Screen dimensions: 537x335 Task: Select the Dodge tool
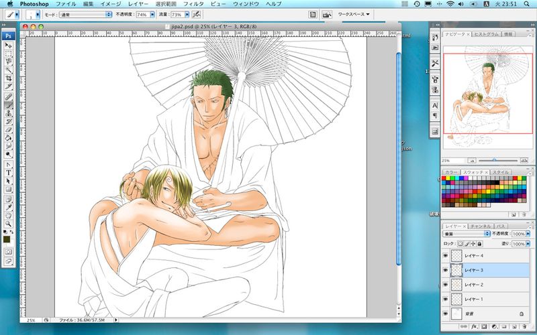click(x=8, y=155)
